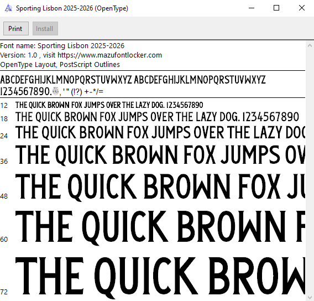Click the mazufontlocker.com URL text
314x301 pixels.
pos(109,55)
